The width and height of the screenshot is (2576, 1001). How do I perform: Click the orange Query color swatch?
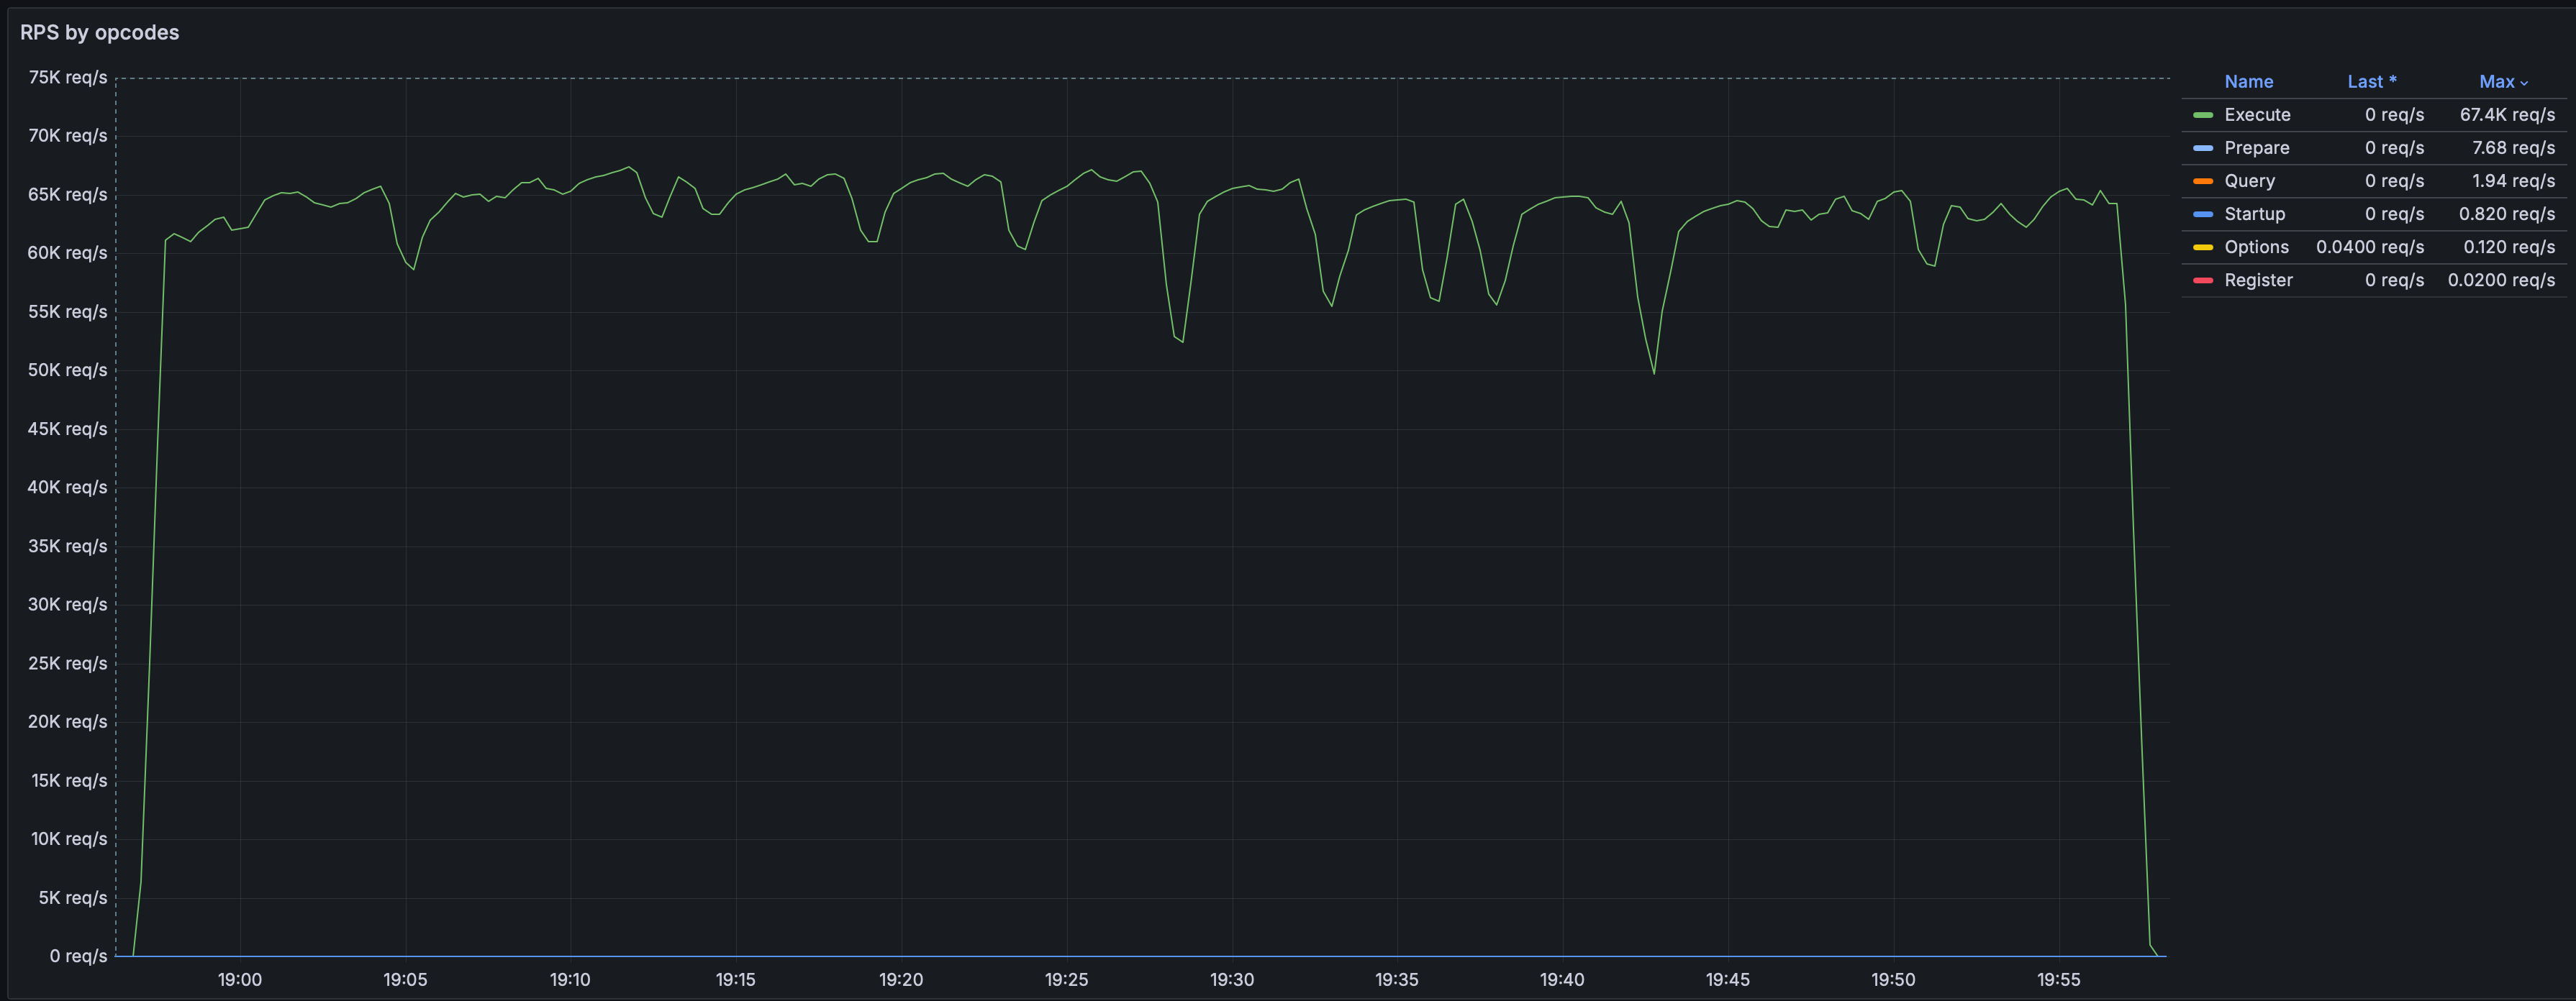coord(2202,180)
